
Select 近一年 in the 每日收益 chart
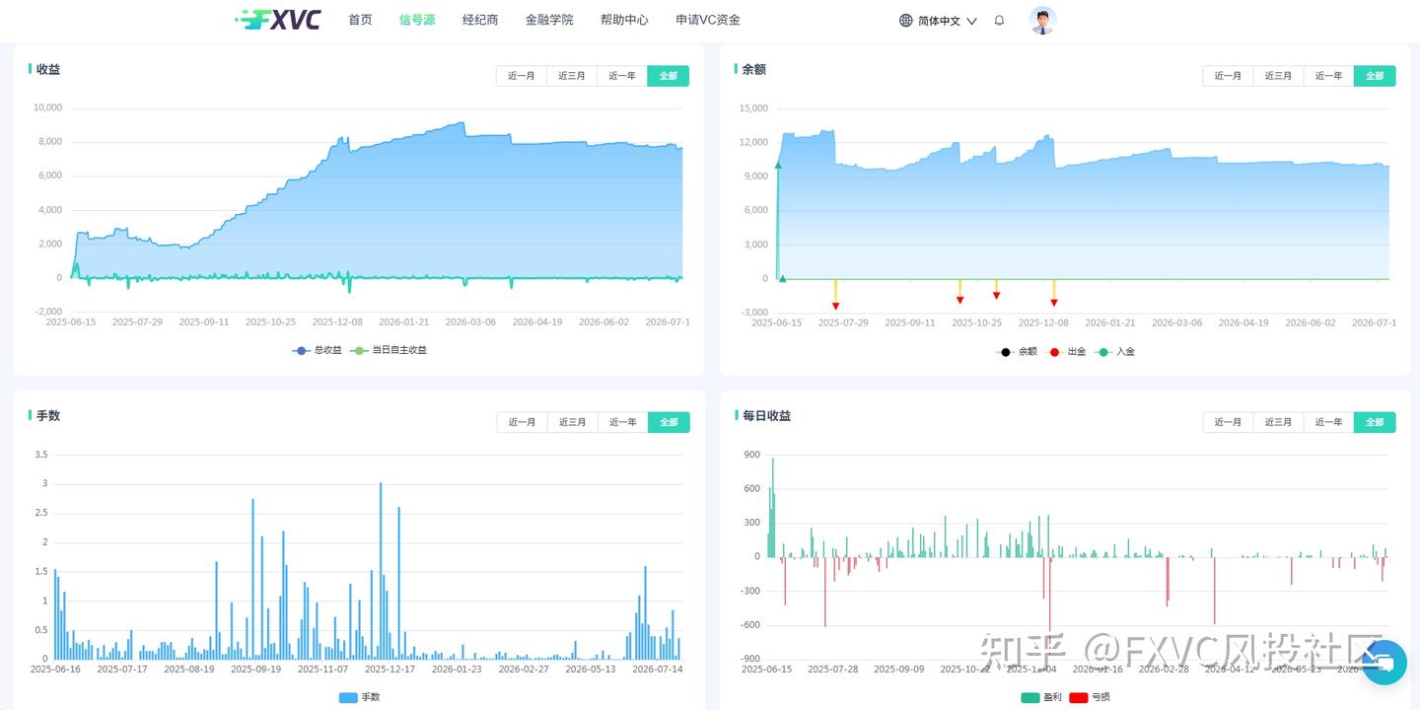point(1328,422)
